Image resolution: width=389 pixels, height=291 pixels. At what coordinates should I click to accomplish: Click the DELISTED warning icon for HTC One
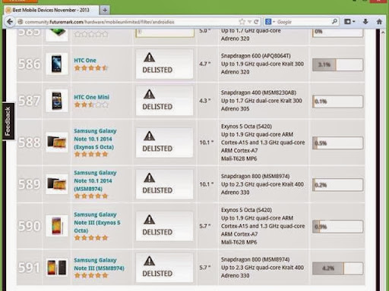pos(150,58)
